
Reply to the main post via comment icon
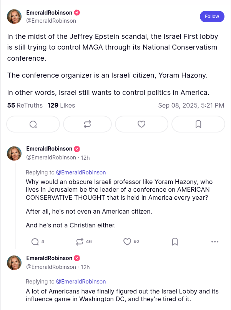33,124
